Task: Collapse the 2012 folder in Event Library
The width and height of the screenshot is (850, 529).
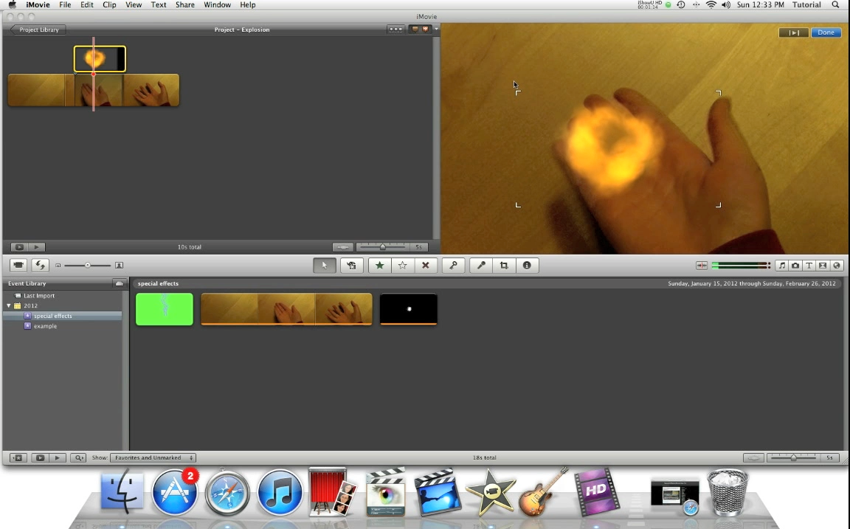Action: (x=9, y=305)
